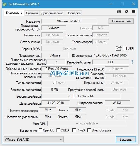This screenshot has height=146, width=140.
Task: Minimize the GPU-Z window
Action: click(111, 4)
